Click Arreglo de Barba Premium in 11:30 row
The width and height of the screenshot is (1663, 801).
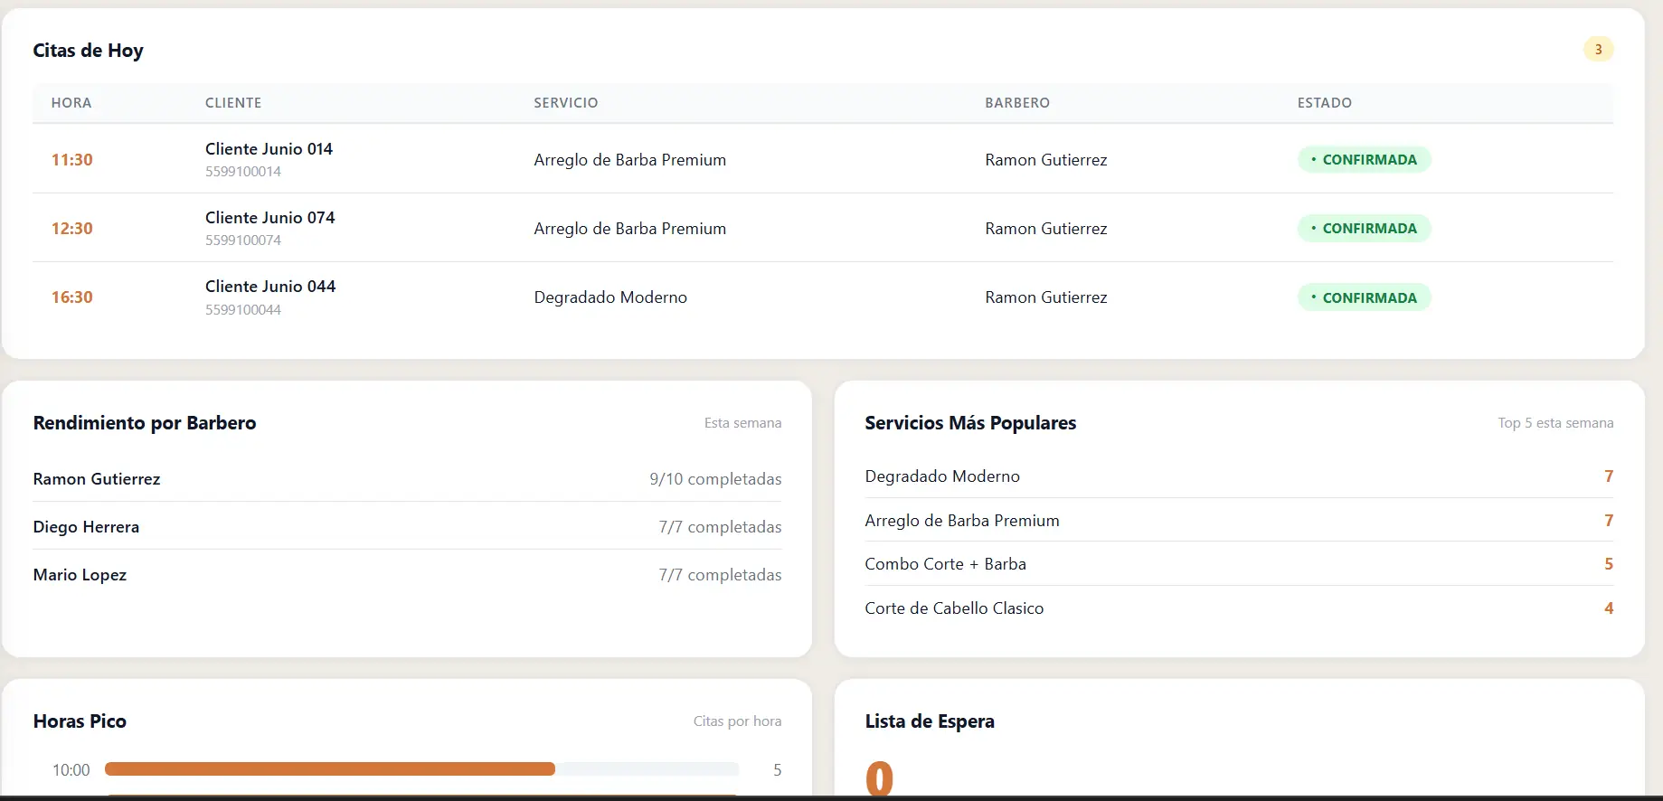(x=630, y=160)
